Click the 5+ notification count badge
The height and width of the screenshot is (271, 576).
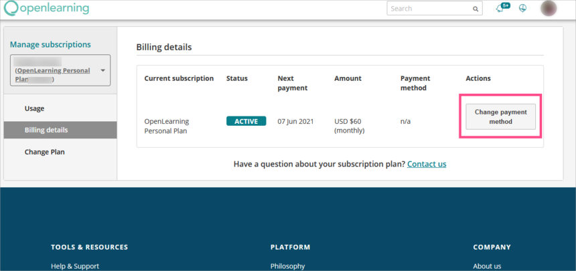505,5
